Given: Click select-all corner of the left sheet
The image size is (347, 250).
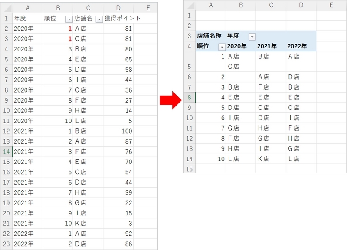Looking at the screenshot, I should [x=7, y=8].
